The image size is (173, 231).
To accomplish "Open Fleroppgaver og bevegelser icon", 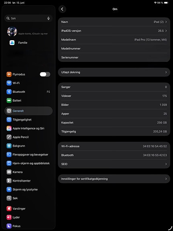I will [9, 155].
